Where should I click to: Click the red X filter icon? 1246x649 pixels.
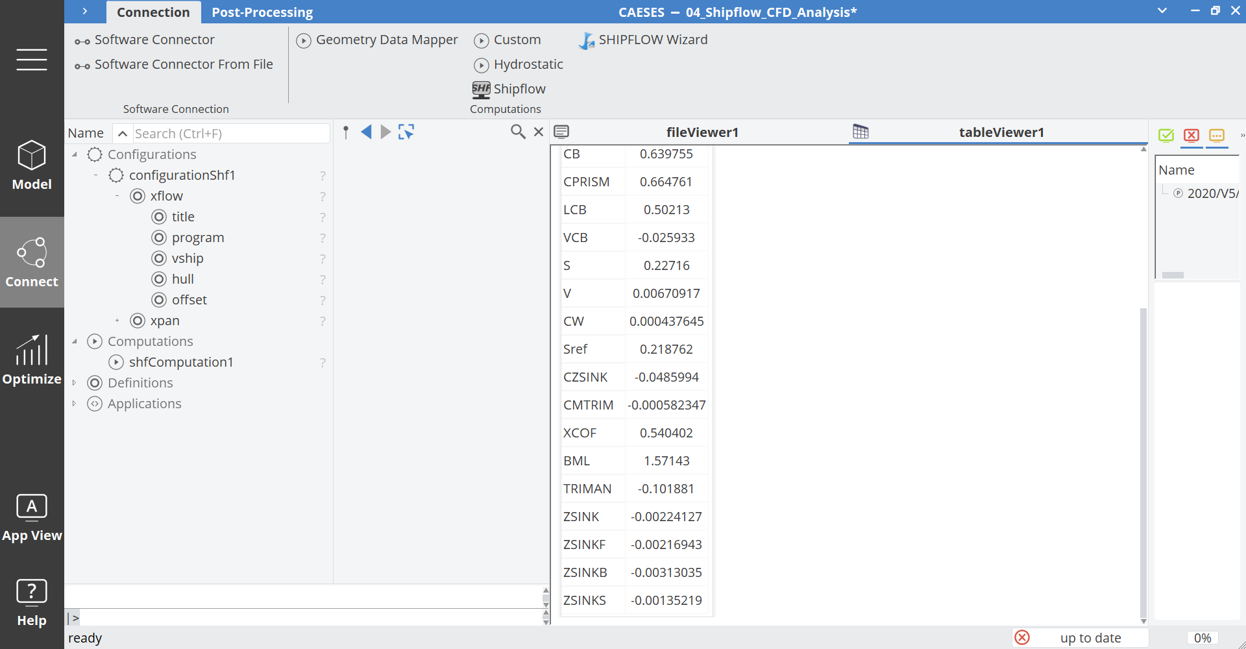coord(1191,135)
